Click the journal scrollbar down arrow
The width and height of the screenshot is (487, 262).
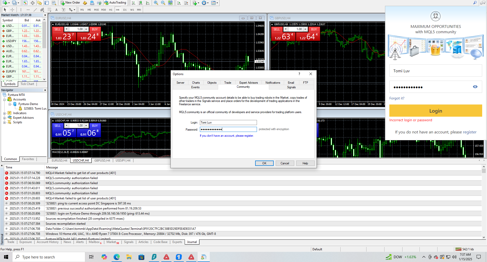(x=484, y=237)
